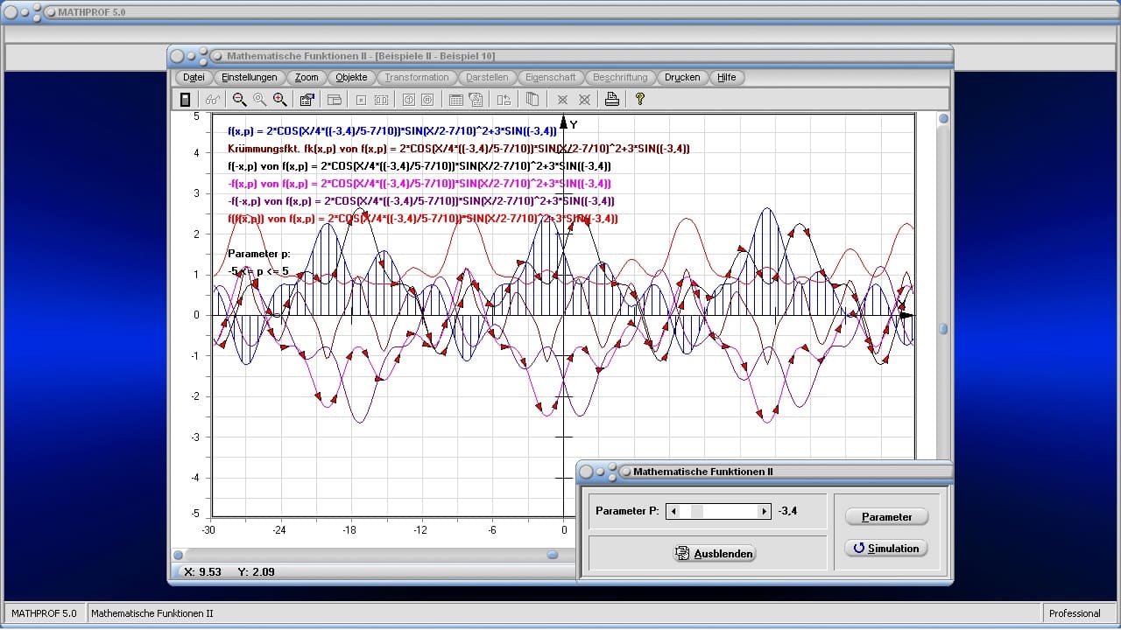Click the grayed-out glasses toolbar icon
The width and height of the screenshot is (1121, 630).
(x=213, y=100)
